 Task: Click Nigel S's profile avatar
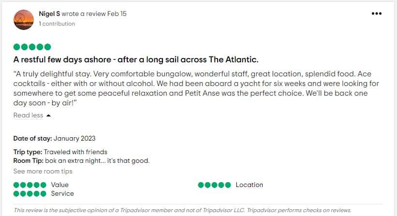point(24,20)
